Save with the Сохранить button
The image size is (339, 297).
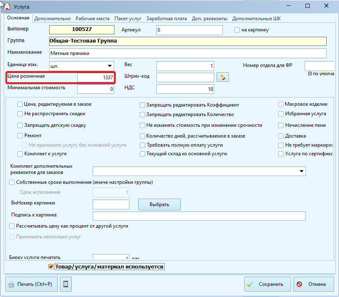coord(267,284)
